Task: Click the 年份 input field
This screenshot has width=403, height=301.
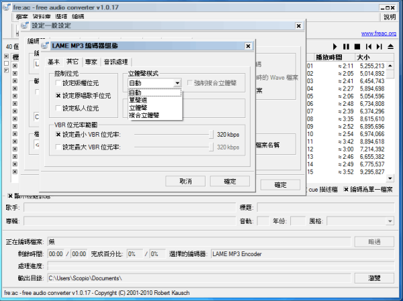Action: pos(298,221)
